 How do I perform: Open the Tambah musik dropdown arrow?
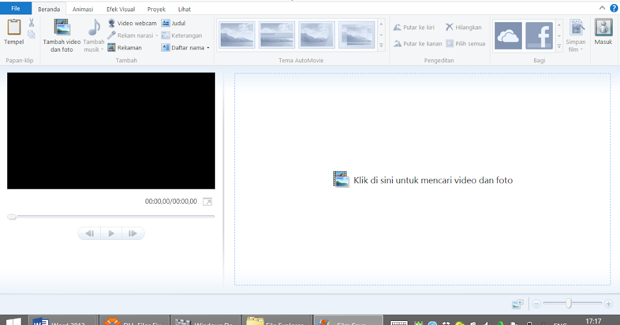(102, 50)
